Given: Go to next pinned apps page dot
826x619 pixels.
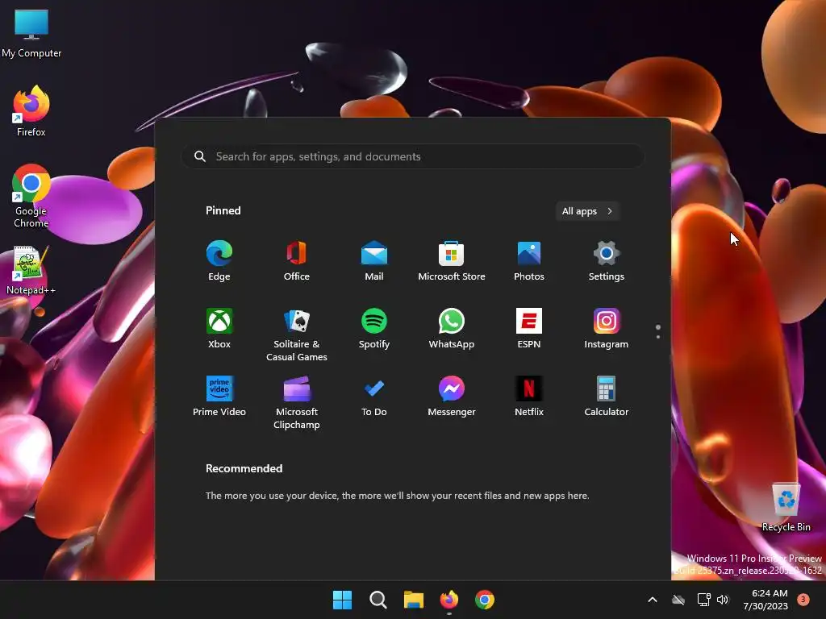Looking at the screenshot, I should click(x=658, y=336).
